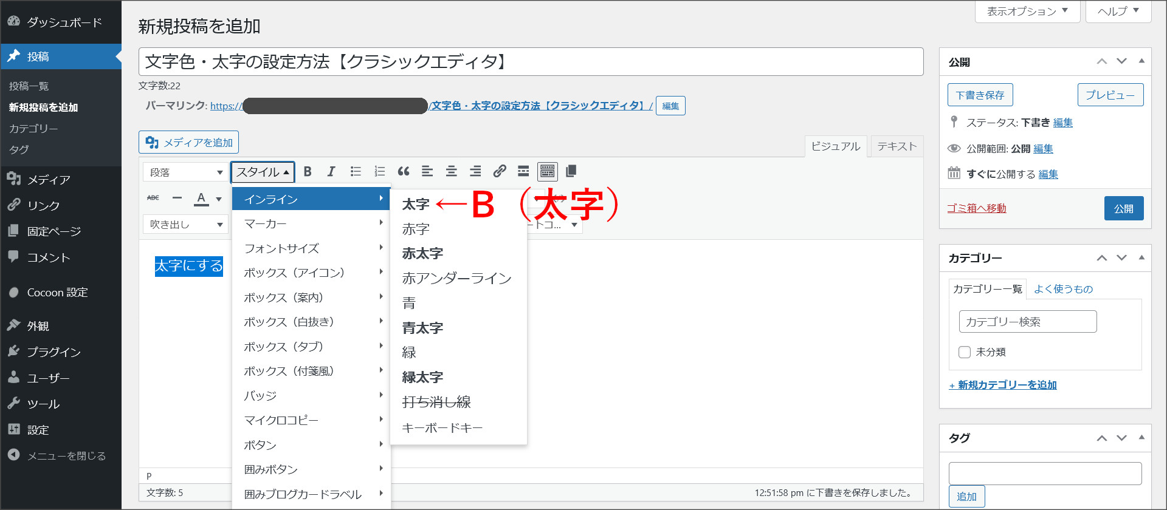Switch to the ビジュアル editor tab
This screenshot has height=510, width=1167.
[836, 146]
